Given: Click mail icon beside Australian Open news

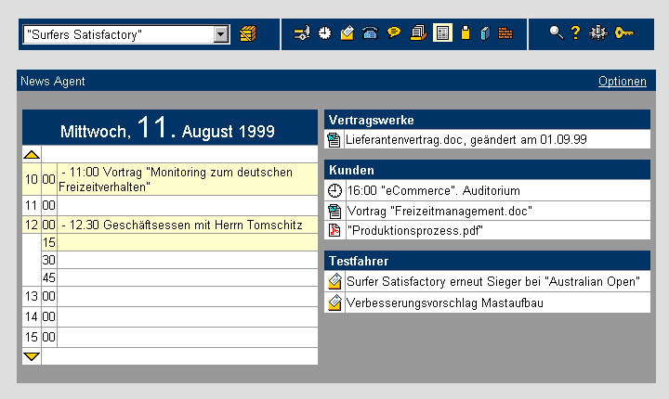Looking at the screenshot, I should [x=334, y=281].
